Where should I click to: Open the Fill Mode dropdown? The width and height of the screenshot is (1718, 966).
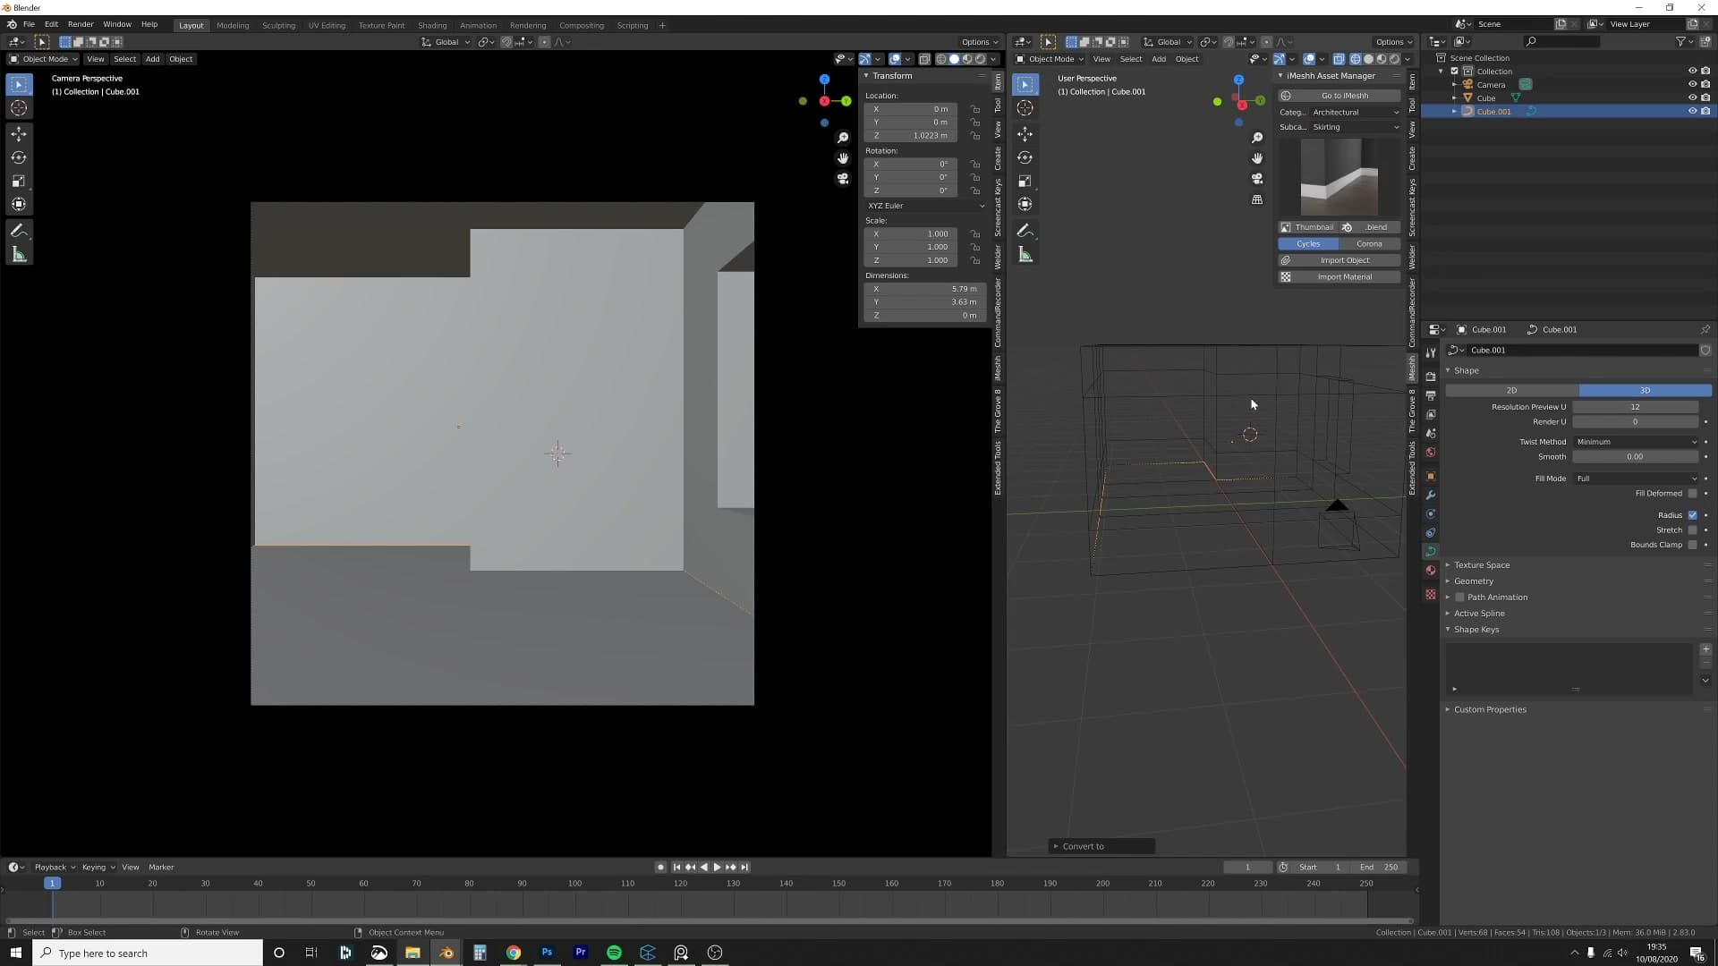(x=1636, y=479)
